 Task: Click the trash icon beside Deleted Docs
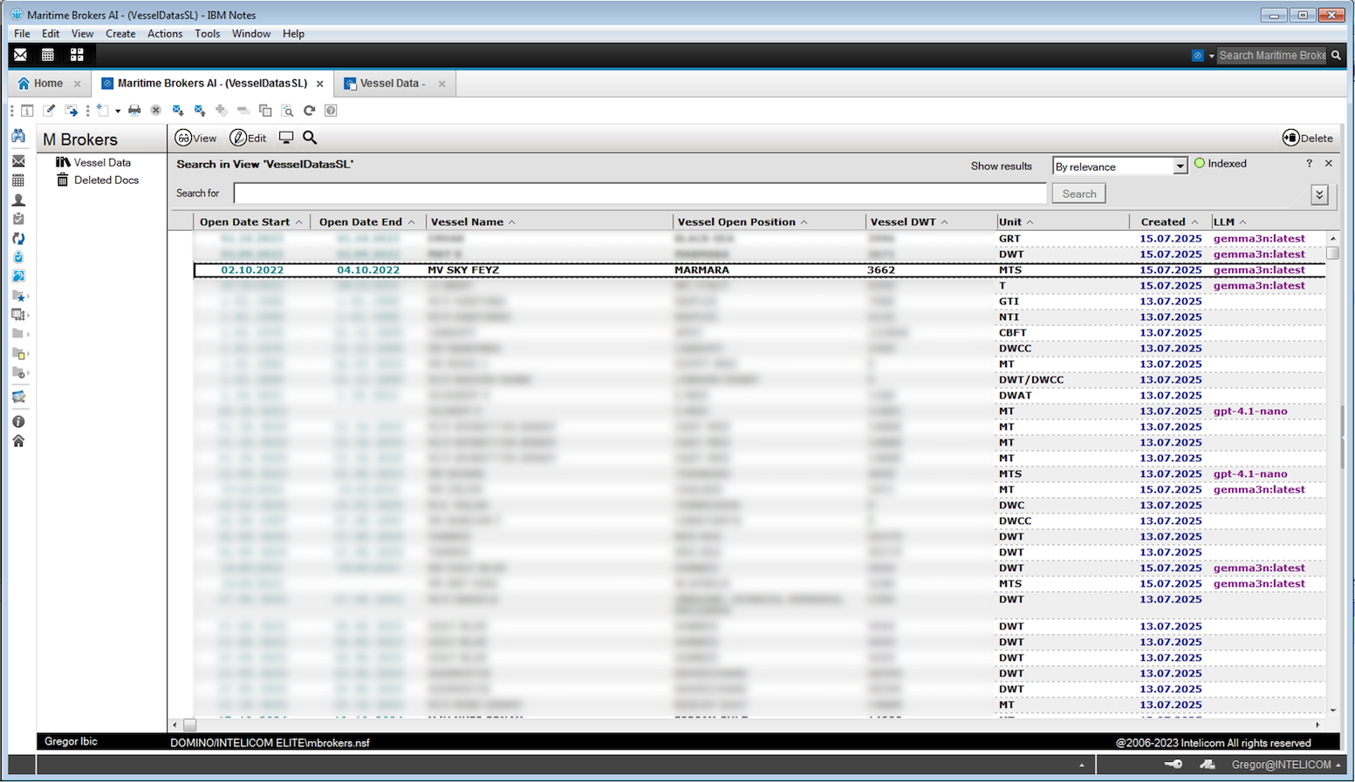[x=63, y=180]
